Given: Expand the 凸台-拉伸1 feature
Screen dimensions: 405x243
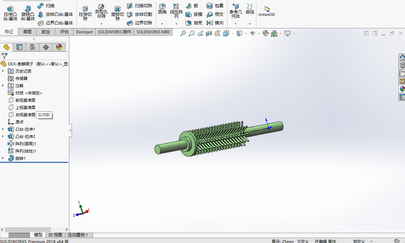Looking at the screenshot, I should pyautogui.click(x=3, y=129).
